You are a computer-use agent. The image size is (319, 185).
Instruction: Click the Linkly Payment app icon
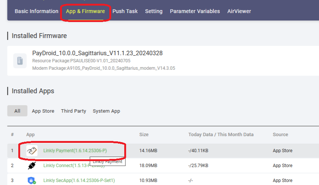pos(32,151)
